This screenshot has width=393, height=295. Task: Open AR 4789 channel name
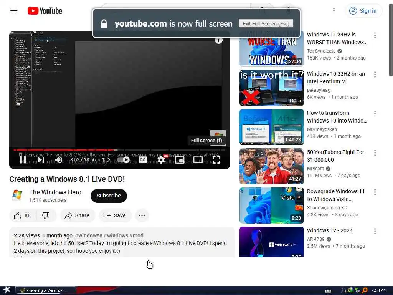pos(315,239)
